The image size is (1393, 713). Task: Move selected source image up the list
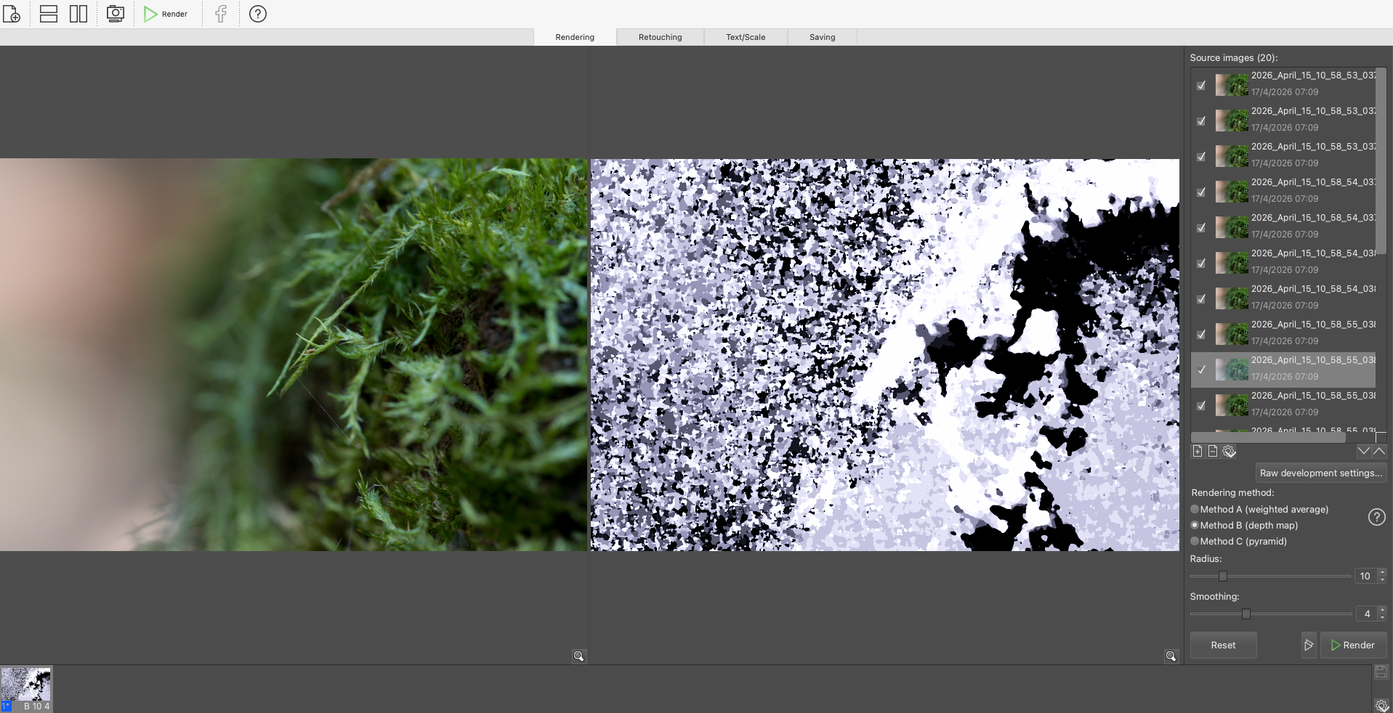tap(1380, 451)
